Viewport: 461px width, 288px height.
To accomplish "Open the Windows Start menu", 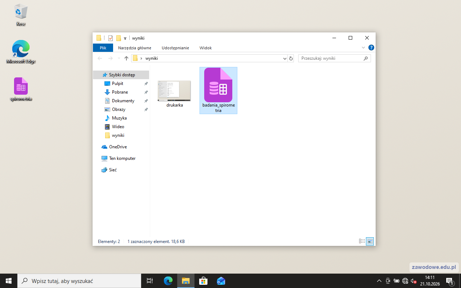I will [x=9, y=281].
